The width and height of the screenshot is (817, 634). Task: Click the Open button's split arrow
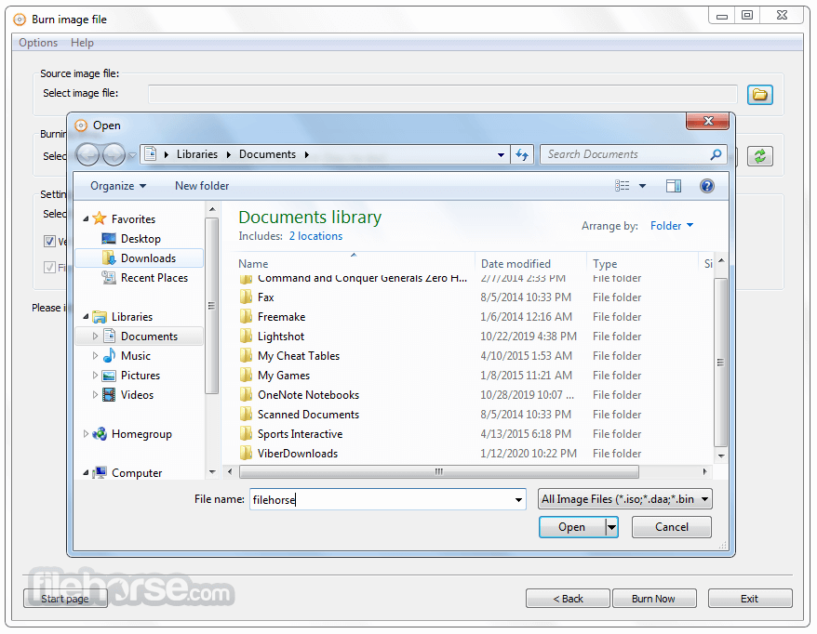coord(611,527)
